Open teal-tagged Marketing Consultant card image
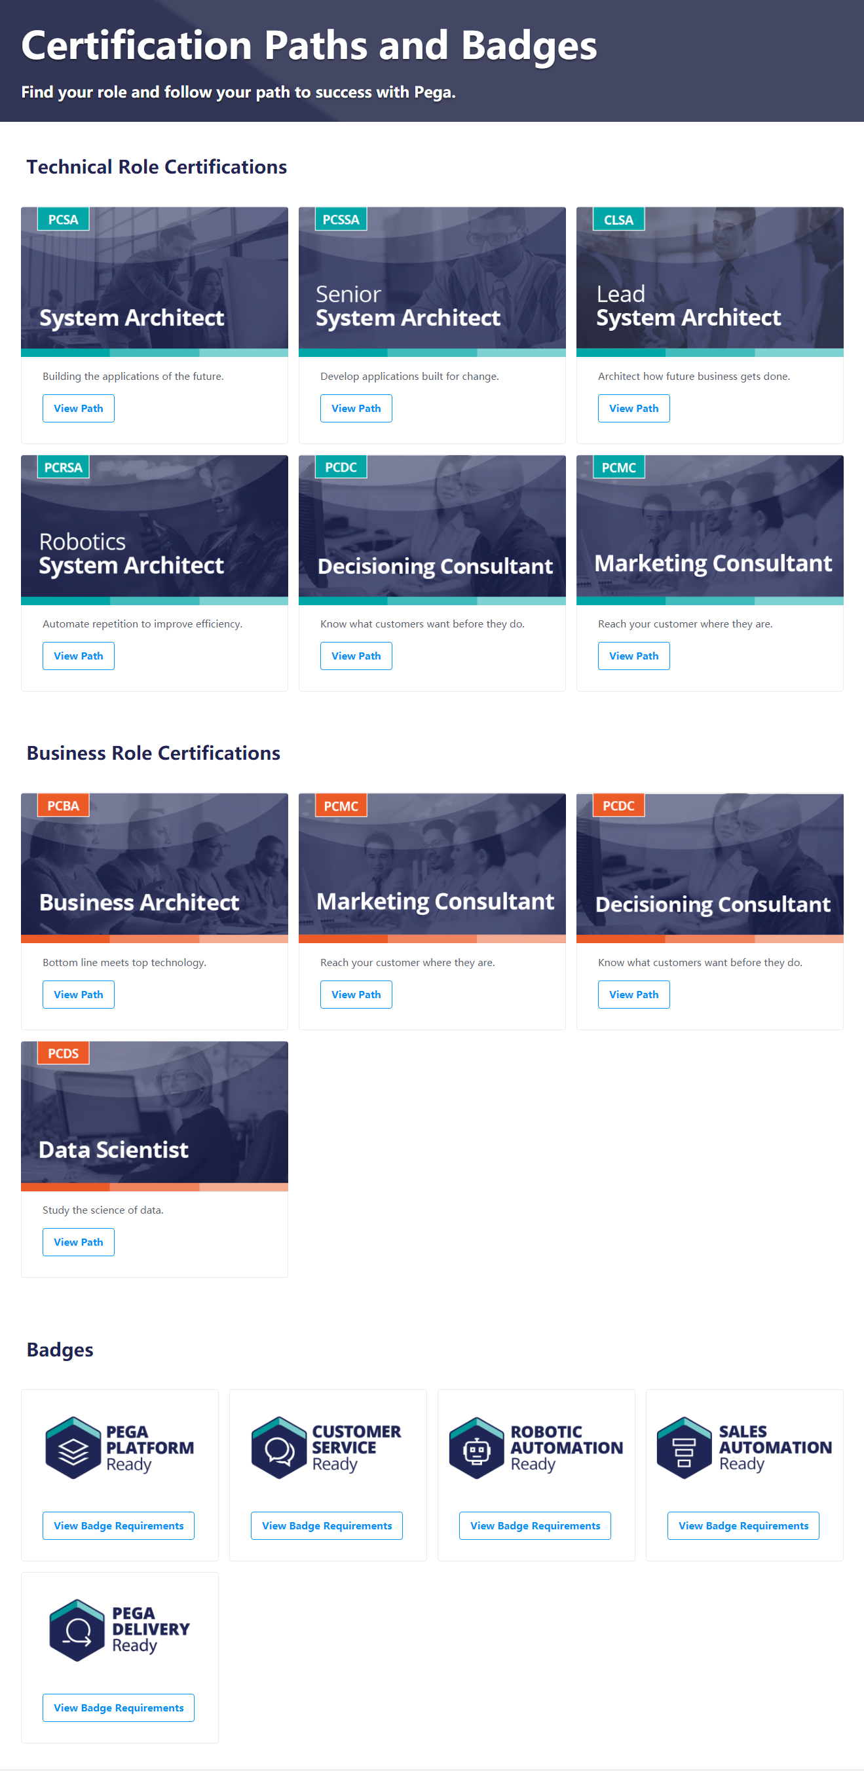864x1773 pixels. 710,530
